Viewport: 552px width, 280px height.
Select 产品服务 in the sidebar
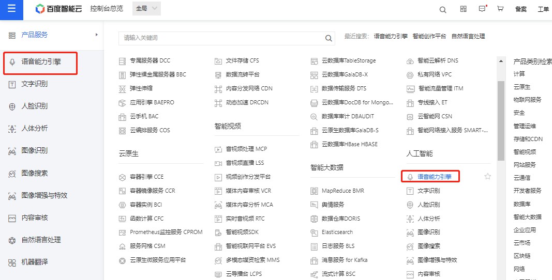[x=35, y=35]
